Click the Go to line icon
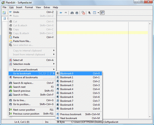 [11, 100]
